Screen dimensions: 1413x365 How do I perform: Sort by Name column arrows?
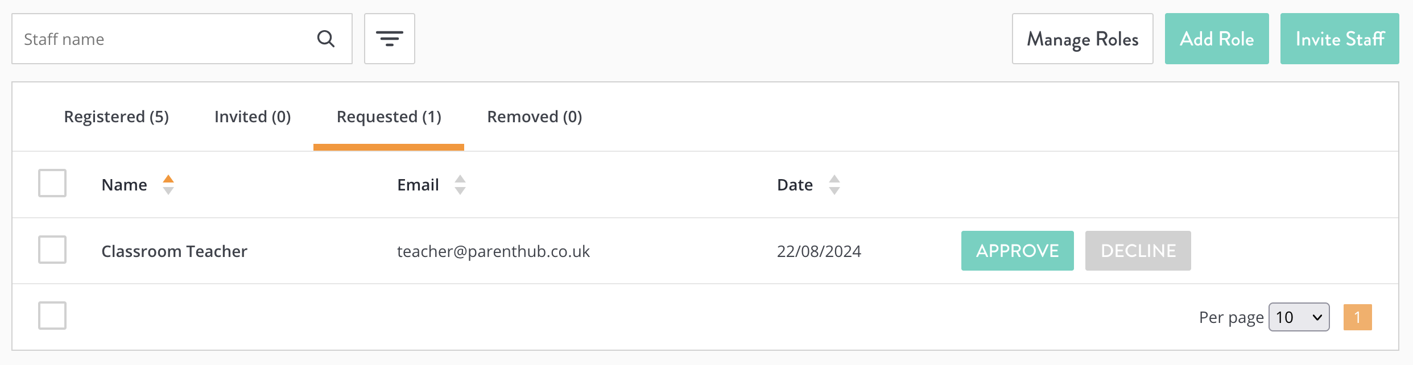click(168, 185)
